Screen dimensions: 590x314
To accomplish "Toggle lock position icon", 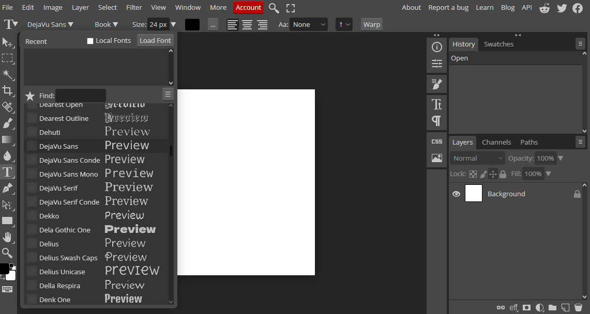I will point(493,174).
